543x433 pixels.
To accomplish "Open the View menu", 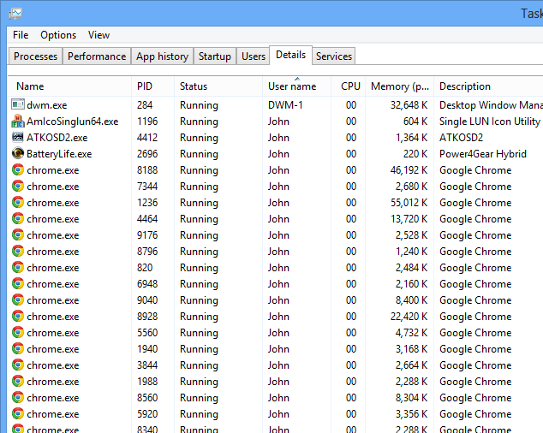I will (x=98, y=35).
